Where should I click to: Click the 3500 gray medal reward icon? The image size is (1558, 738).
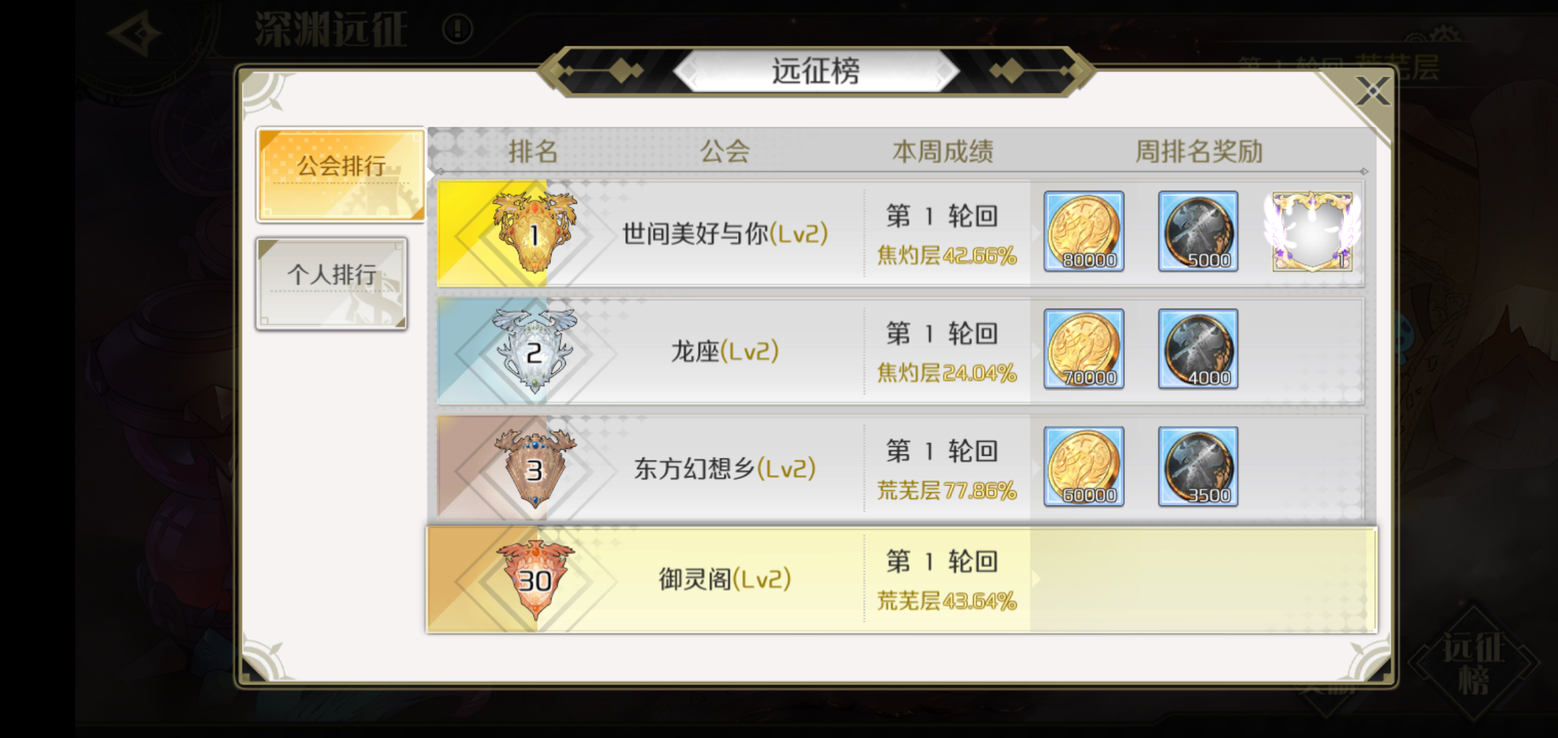point(1198,466)
